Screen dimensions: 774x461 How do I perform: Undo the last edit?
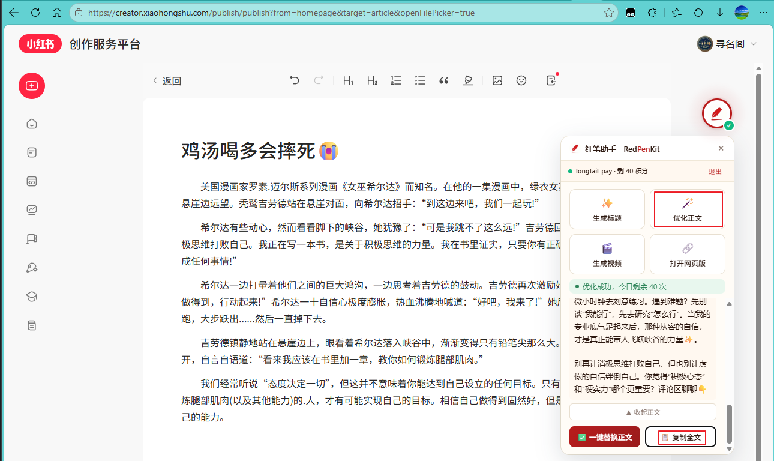(294, 80)
